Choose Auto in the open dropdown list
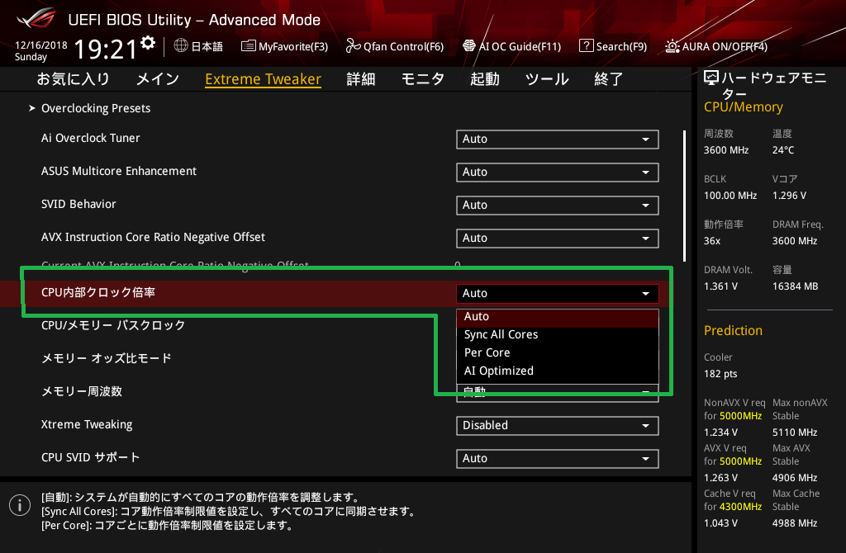The width and height of the screenshot is (846, 553). tap(558, 317)
